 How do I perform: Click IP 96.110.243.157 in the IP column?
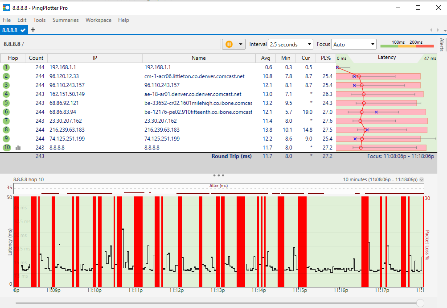coord(67,85)
